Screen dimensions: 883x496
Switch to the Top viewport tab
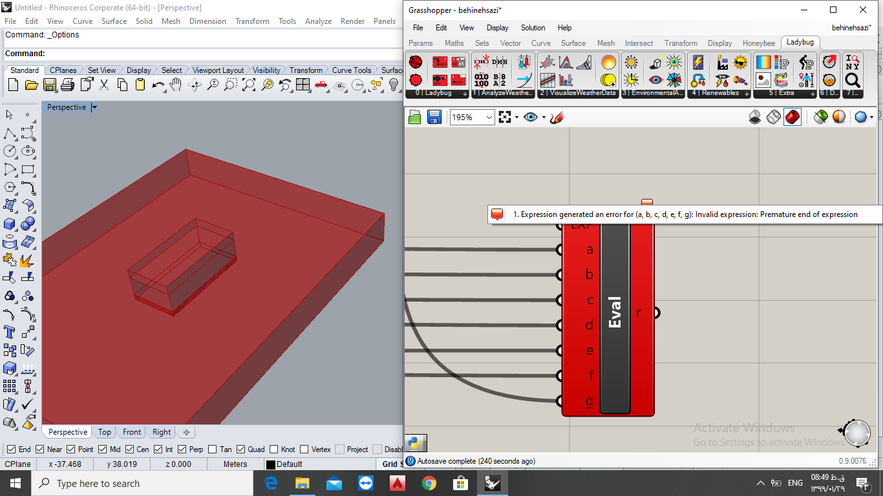[x=105, y=432]
